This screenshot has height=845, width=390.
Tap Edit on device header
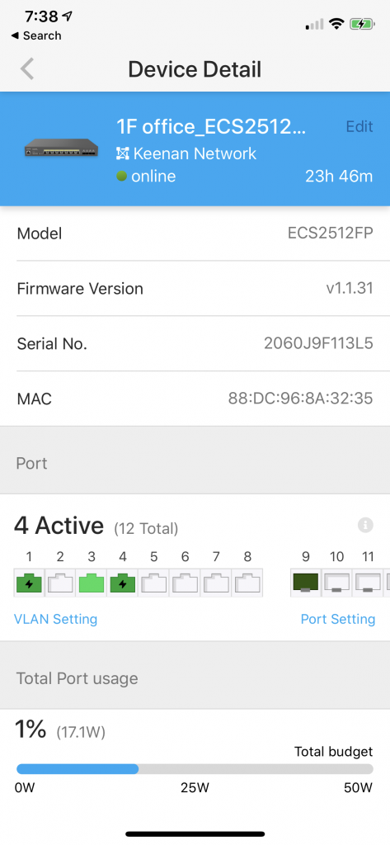tap(359, 126)
